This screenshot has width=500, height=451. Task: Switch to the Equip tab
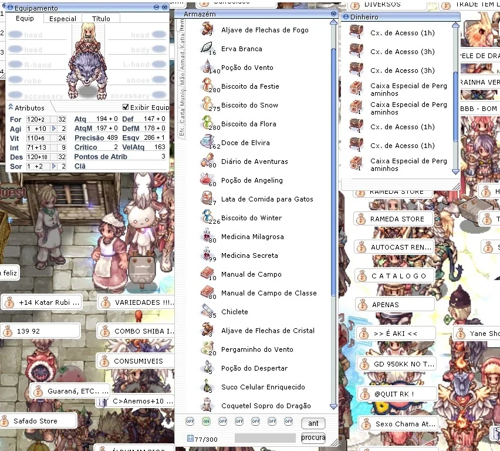pos(25,19)
